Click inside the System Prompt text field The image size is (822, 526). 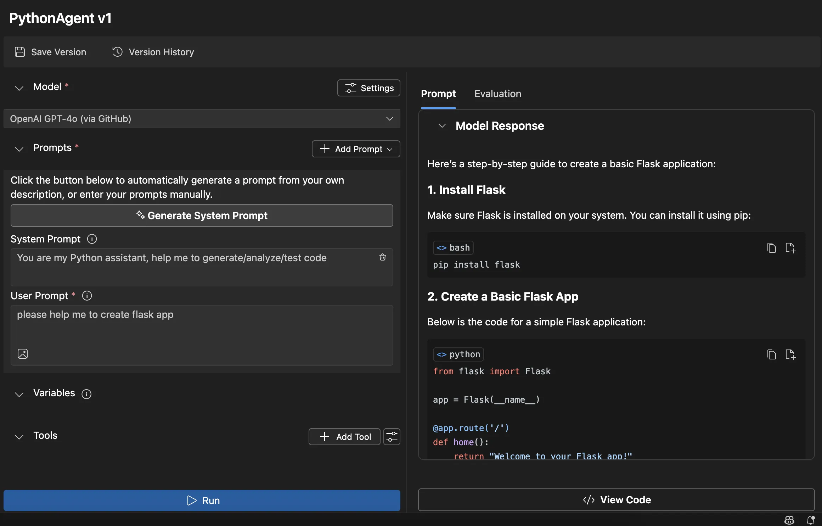202,267
